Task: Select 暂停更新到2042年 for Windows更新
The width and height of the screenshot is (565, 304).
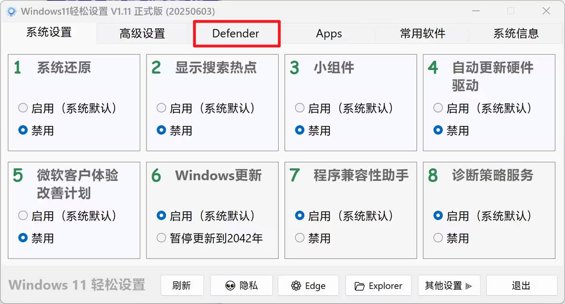Action: (161, 238)
